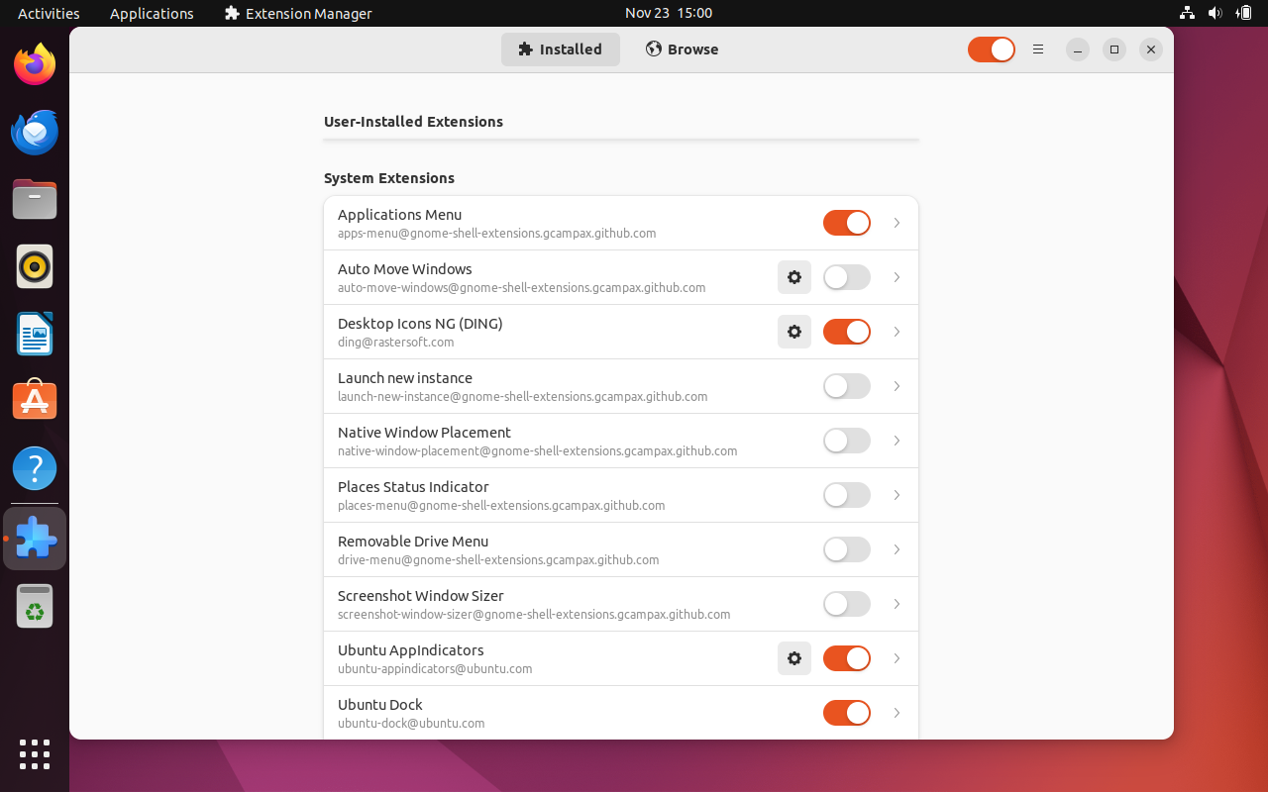Switch to the Browse tab
1268x792 pixels.
[682, 49]
